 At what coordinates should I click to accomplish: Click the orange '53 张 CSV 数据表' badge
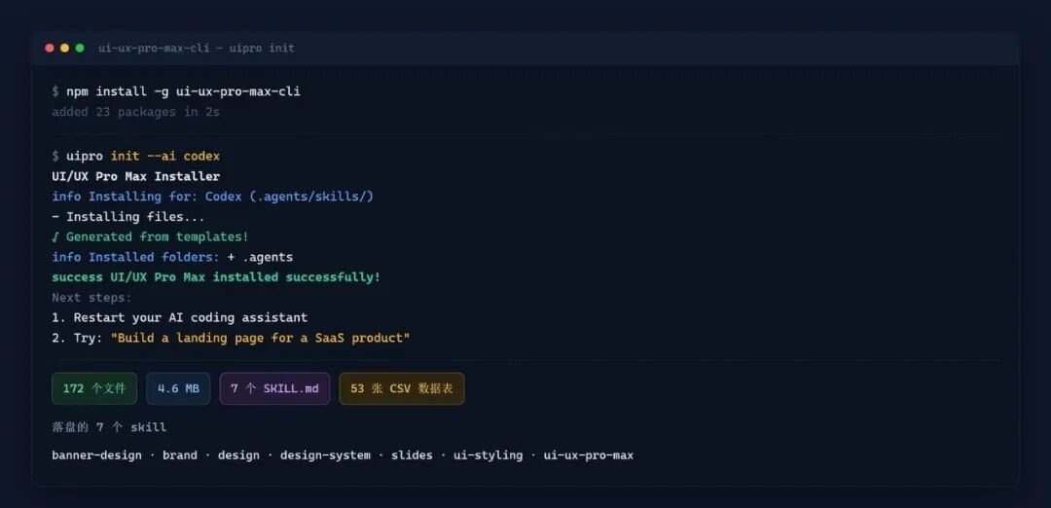(402, 388)
